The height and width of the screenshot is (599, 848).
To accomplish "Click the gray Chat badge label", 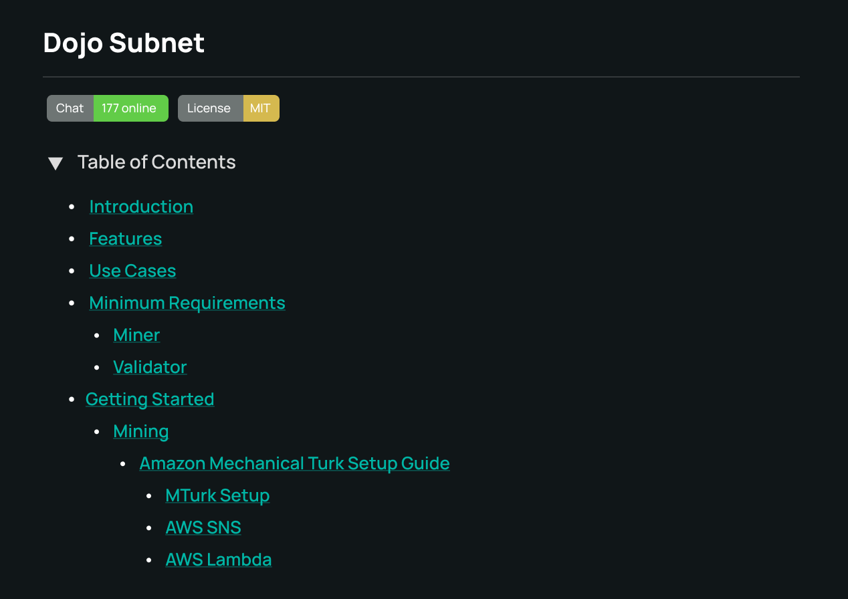I will pos(70,108).
